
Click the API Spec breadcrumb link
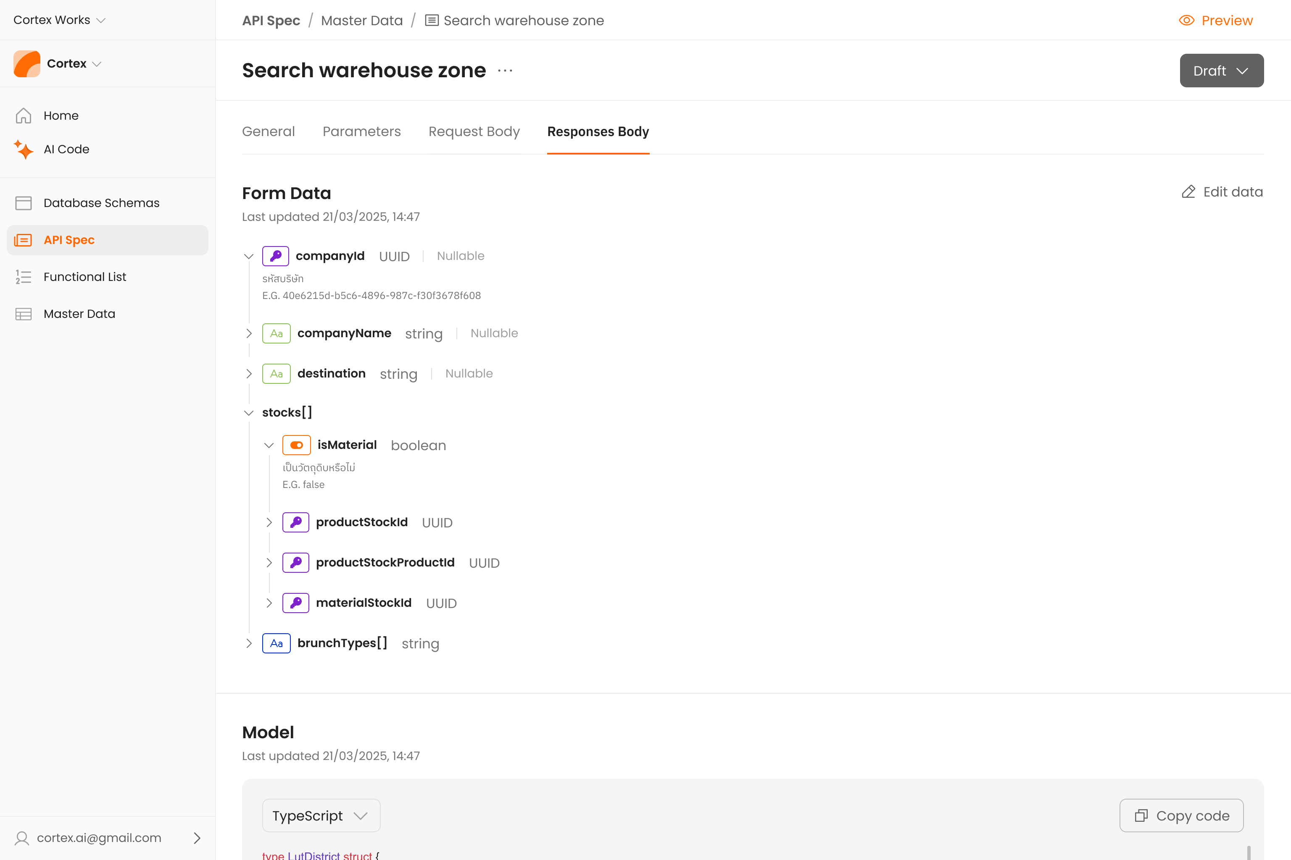coord(271,20)
